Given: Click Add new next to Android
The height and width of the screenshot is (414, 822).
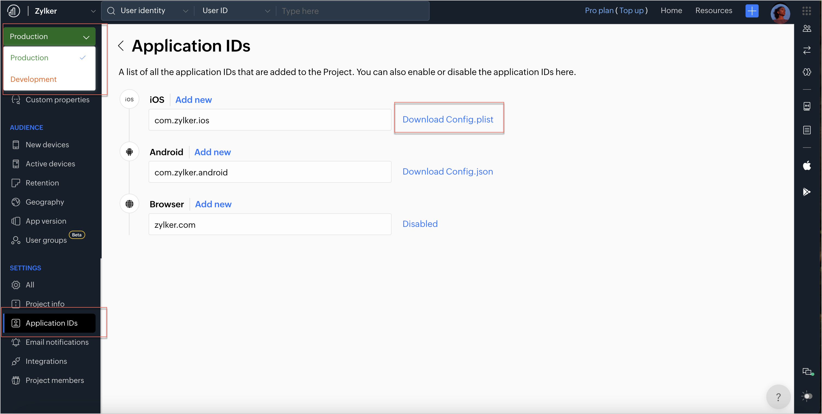Looking at the screenshot, I should pos(212,152).
